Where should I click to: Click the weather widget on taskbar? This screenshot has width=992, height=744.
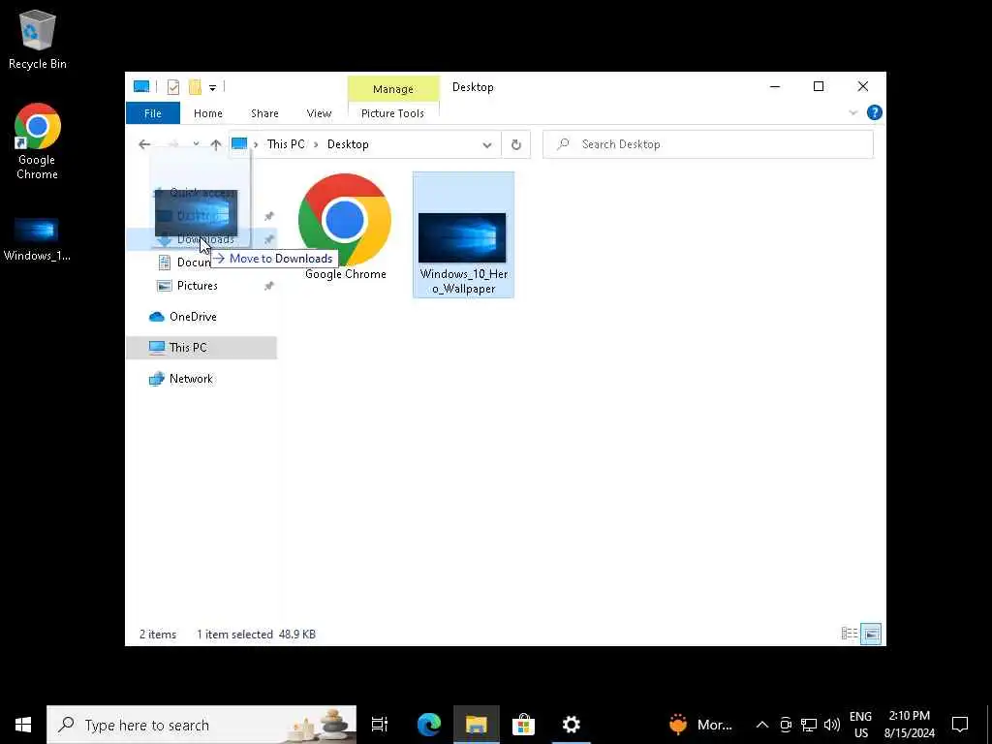(700, 725)
